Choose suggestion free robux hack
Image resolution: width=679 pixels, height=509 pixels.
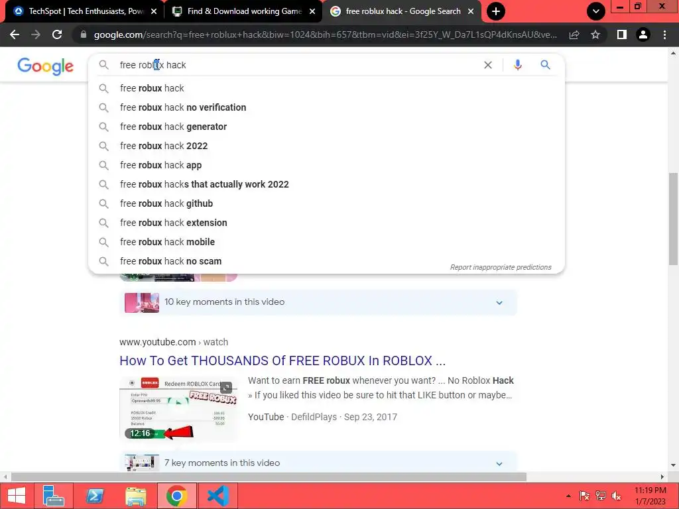pyautogui.click(x=326, y=88)
